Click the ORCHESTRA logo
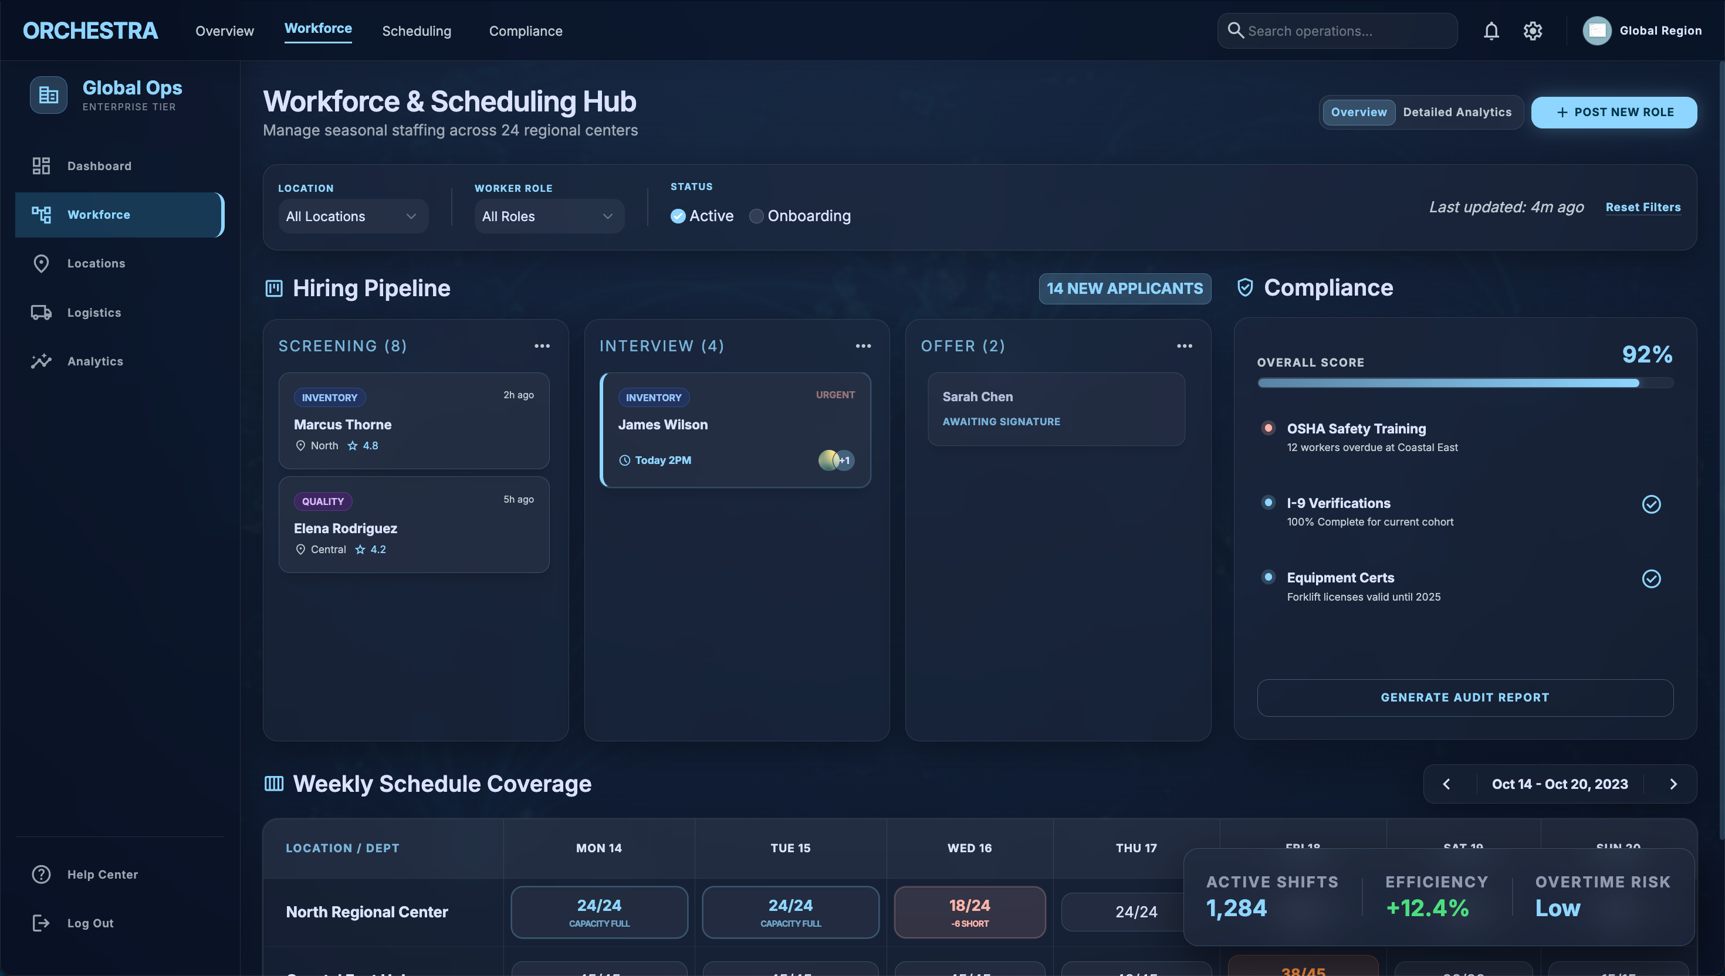Image resolution: width=1725 pixels, height=976 pixels. pyautogui.click(x=90, y=31)
